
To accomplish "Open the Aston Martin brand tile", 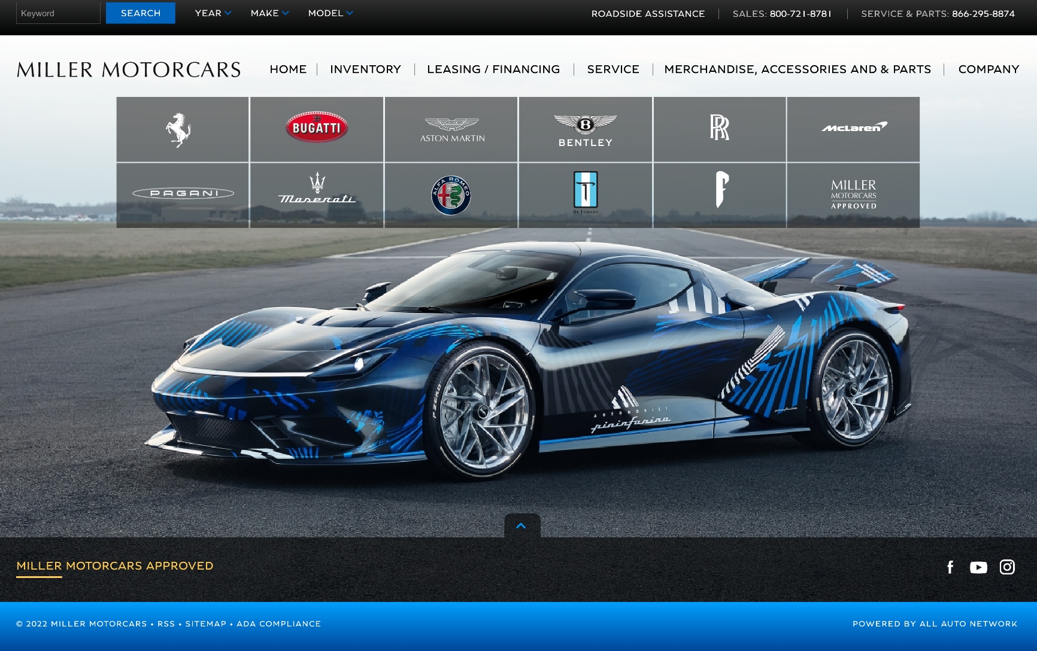I will point(451,129).
